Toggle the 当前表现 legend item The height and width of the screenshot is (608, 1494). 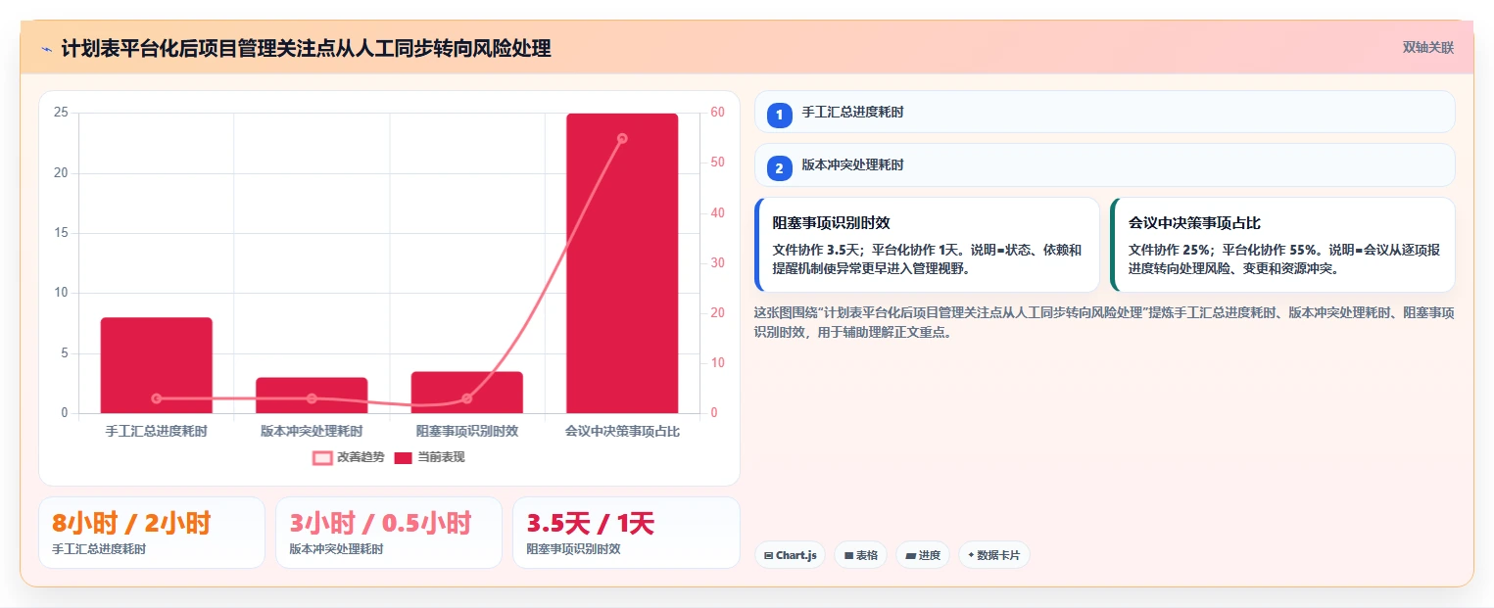click(x=429, y=457)
